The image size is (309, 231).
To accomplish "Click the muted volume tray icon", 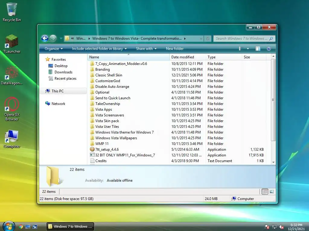I will point(282,227).
